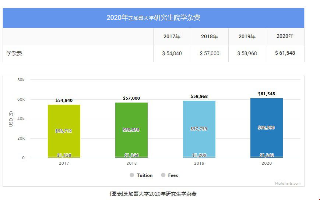Click the chart caption [图表]芝加哥大学2020年研究生学杂费
Viewport: 320px width, 200px height.
tap(153, 194)
